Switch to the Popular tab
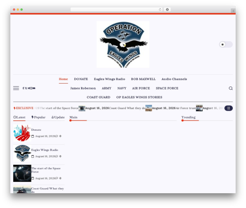 pos(38,118)
